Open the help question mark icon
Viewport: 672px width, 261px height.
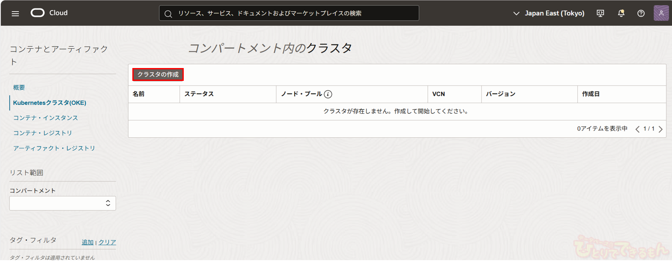[641, 13]
